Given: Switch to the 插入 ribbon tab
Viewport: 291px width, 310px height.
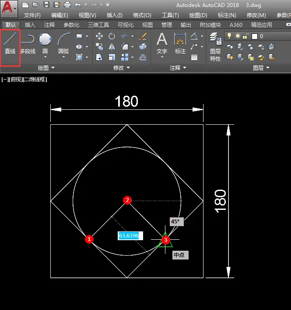Looking at the screenshot, I should tap(30, 25).
